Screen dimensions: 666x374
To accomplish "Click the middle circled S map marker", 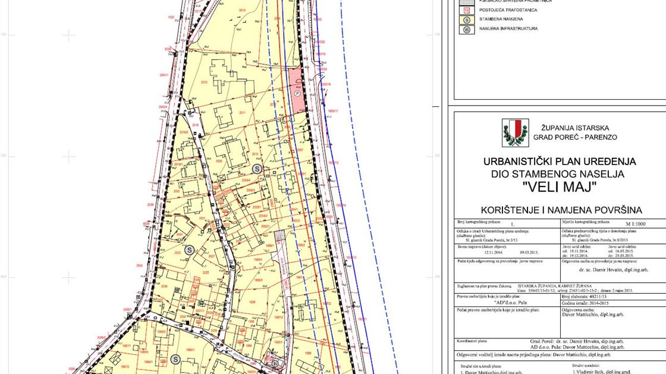I will (x=189, y=249).
